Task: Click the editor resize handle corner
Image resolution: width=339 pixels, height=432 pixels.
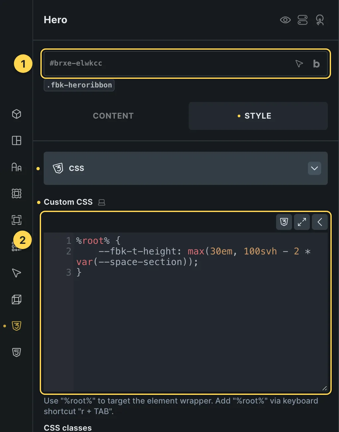Action: coord(324,388)
